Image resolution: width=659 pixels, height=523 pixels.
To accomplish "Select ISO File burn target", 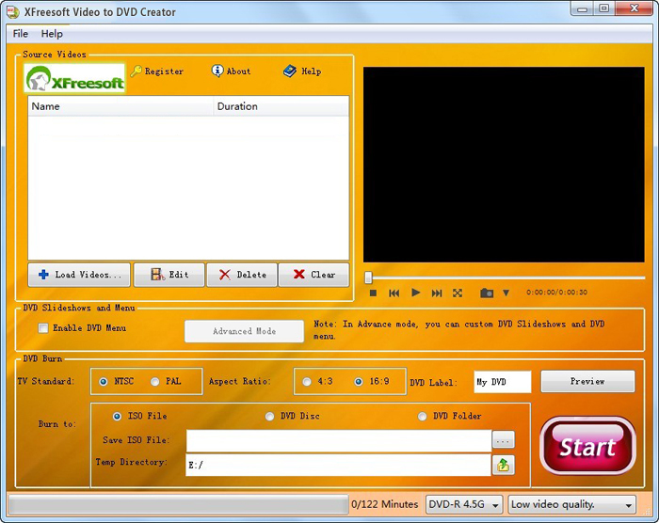I will [117, 416].
